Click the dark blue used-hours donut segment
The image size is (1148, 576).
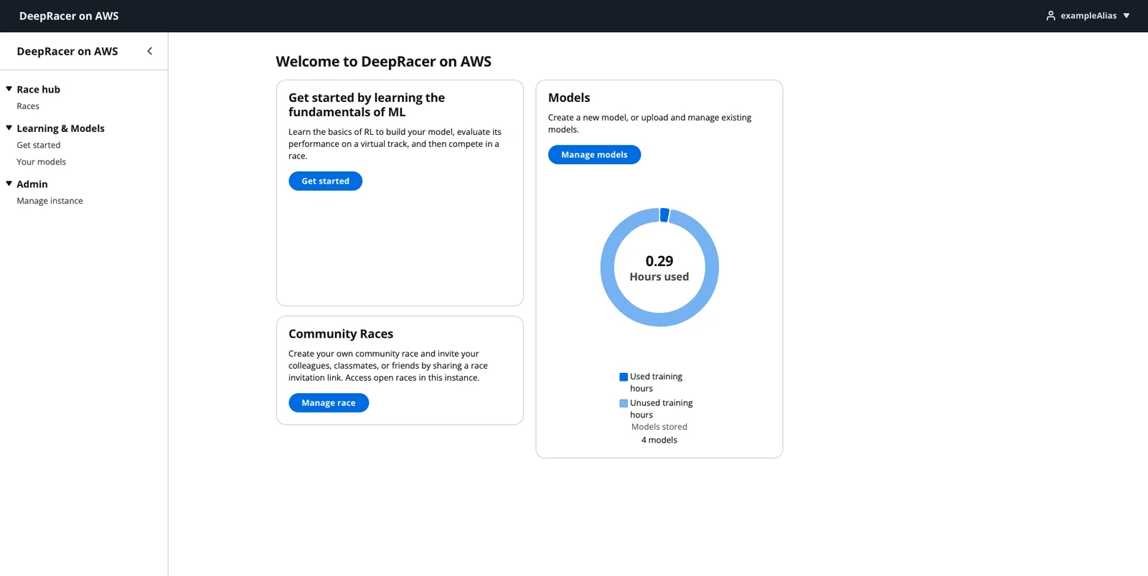tap(664, 214)
